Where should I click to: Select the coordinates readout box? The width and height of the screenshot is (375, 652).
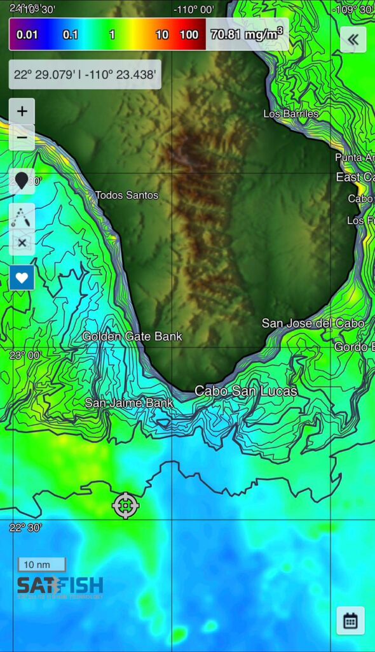[85, 74]
